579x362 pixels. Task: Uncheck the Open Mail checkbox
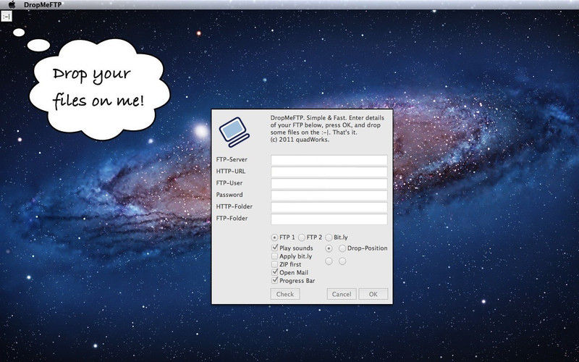(275, 272)
